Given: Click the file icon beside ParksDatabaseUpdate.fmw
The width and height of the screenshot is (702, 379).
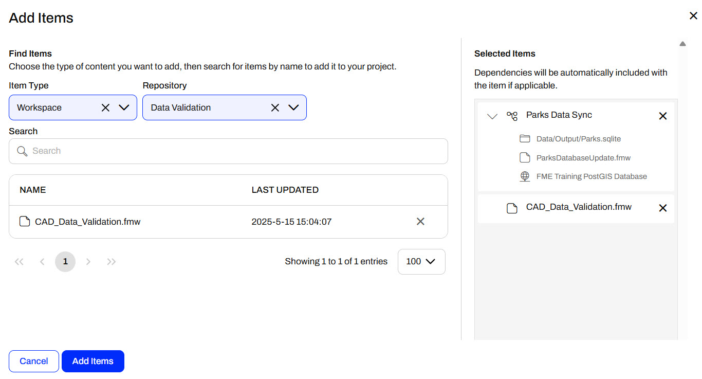Looking at the screenshot, I should (x=525, y=157).
